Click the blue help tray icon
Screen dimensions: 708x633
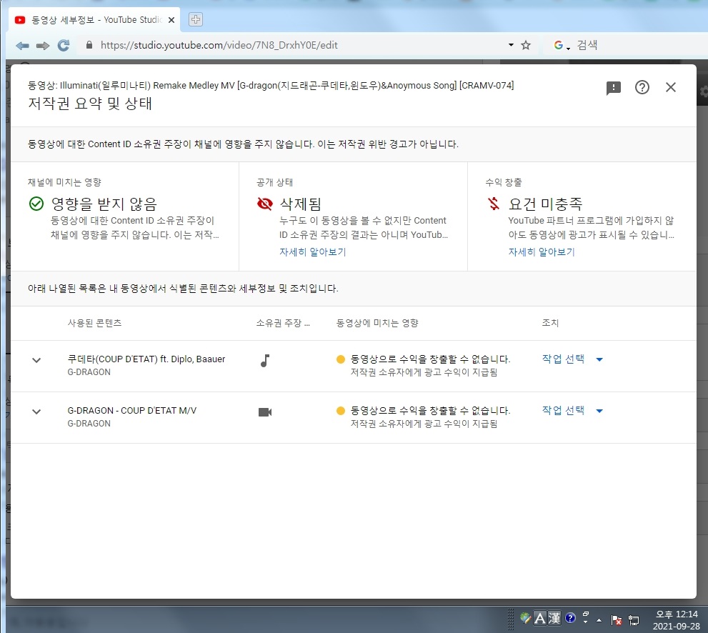pos(570,618)
